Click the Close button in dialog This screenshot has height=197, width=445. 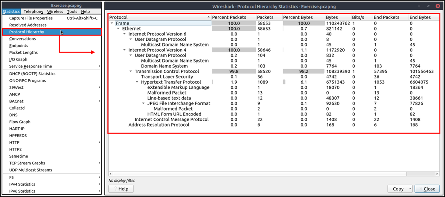[x=427, y=189]
